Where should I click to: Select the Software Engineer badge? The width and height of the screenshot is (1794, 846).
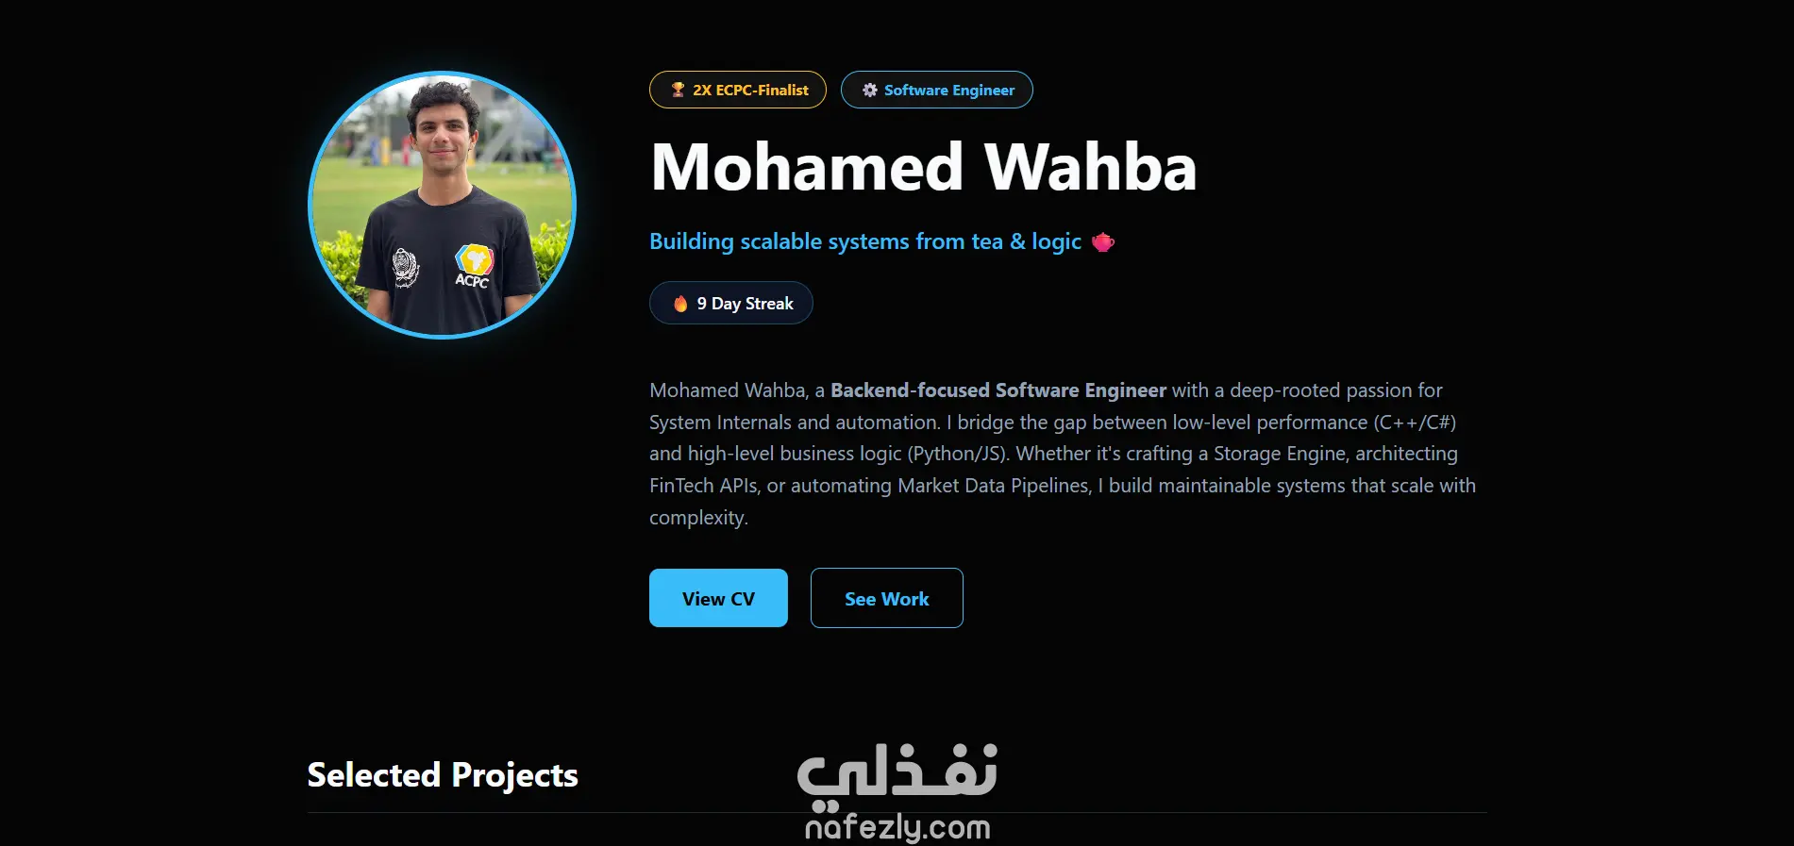937,90
